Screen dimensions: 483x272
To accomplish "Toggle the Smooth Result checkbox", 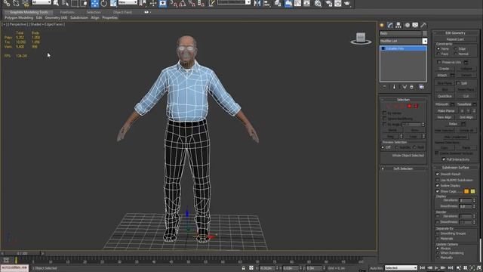I will [x=438, y=175].
